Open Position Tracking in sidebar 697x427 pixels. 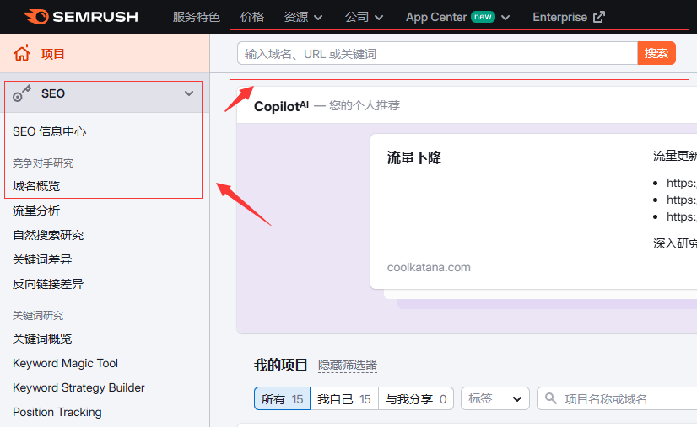point(57,412)
